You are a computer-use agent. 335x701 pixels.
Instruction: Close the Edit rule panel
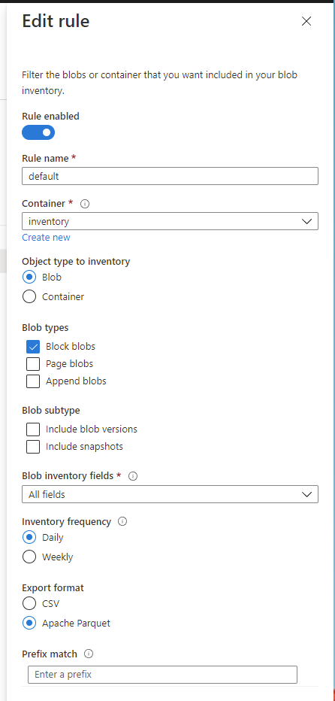coord(306,21)
